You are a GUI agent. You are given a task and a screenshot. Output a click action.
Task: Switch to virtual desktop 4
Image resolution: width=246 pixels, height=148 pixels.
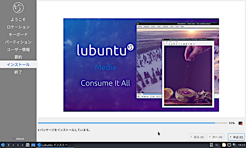coord(22,145)
